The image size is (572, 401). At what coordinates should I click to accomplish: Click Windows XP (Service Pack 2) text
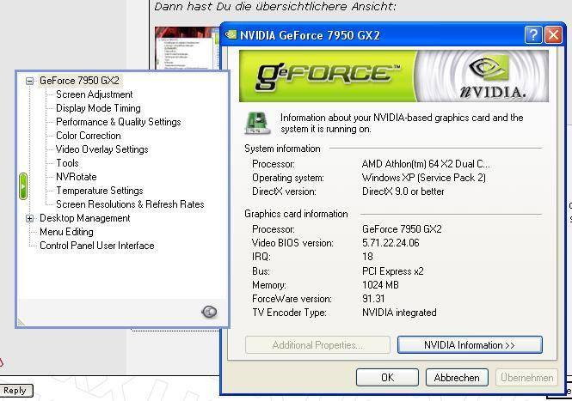(423, 178)
